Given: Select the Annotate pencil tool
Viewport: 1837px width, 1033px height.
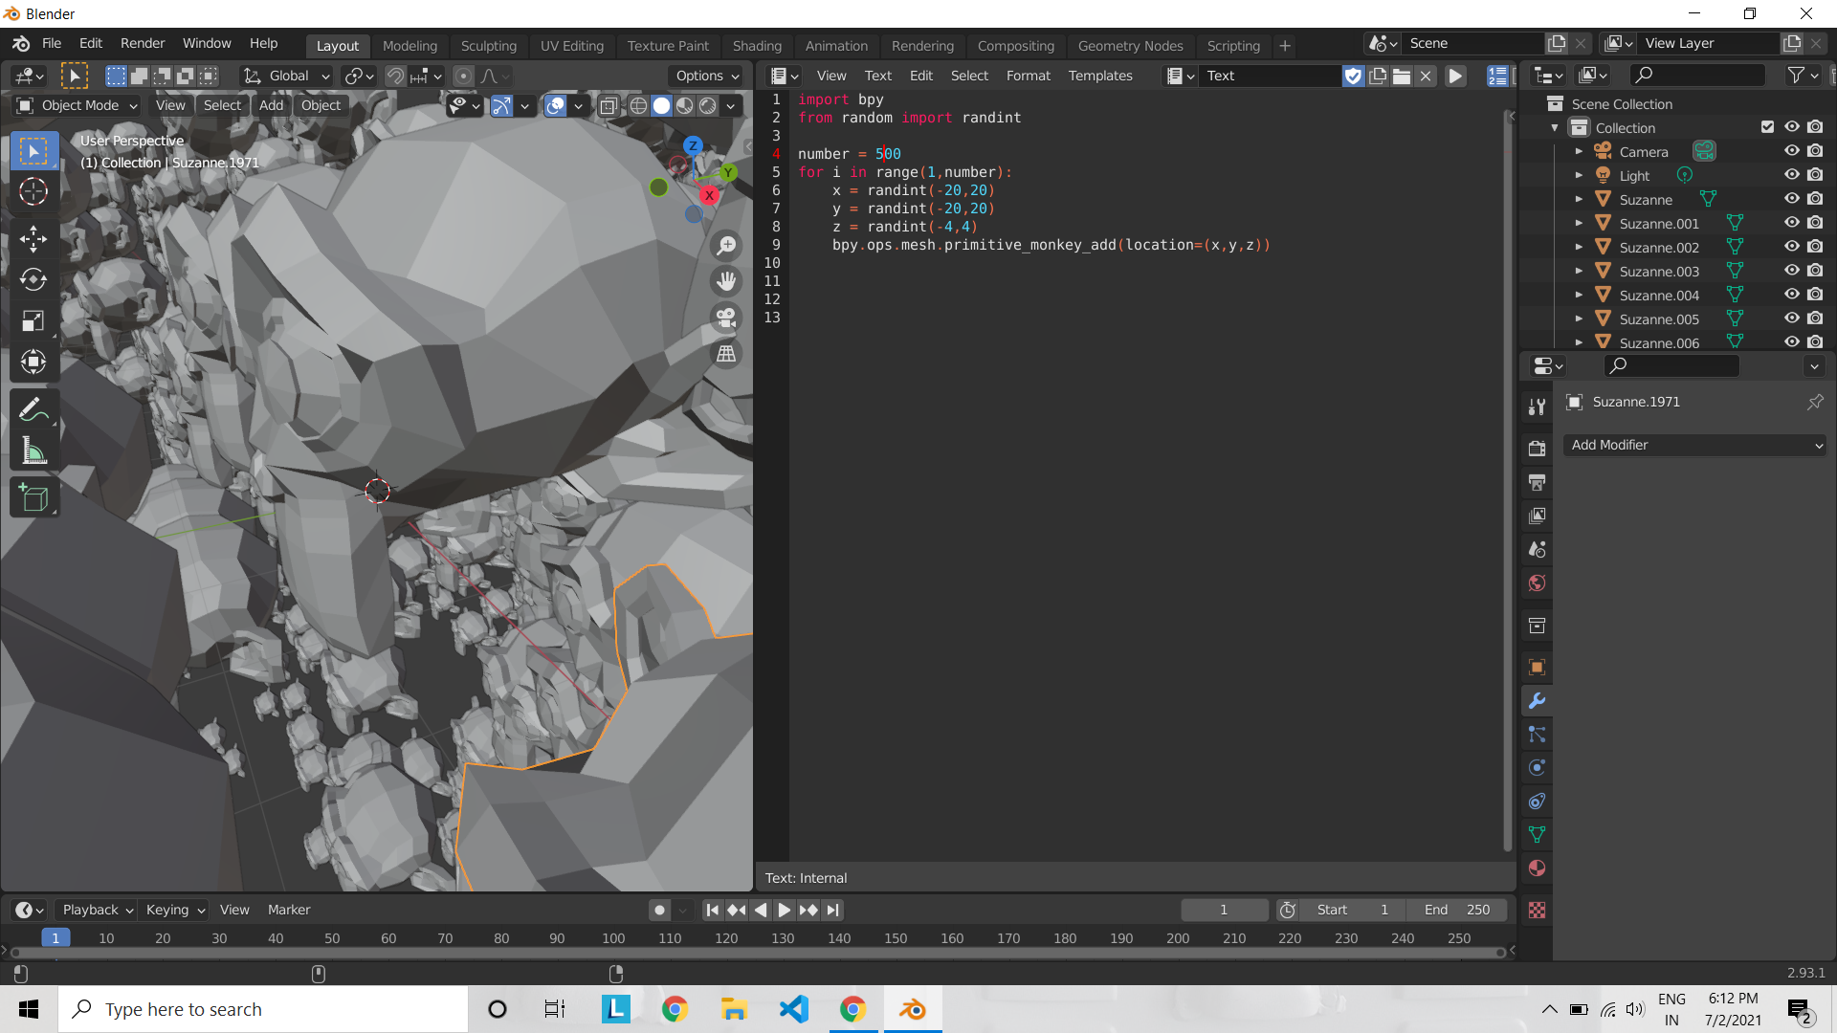Looking at the screenshot, I should pyautogui.click(x=33, y=409).
